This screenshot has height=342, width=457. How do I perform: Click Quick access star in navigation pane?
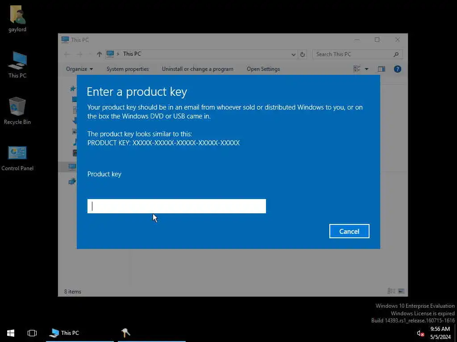(x=73, y=89)
